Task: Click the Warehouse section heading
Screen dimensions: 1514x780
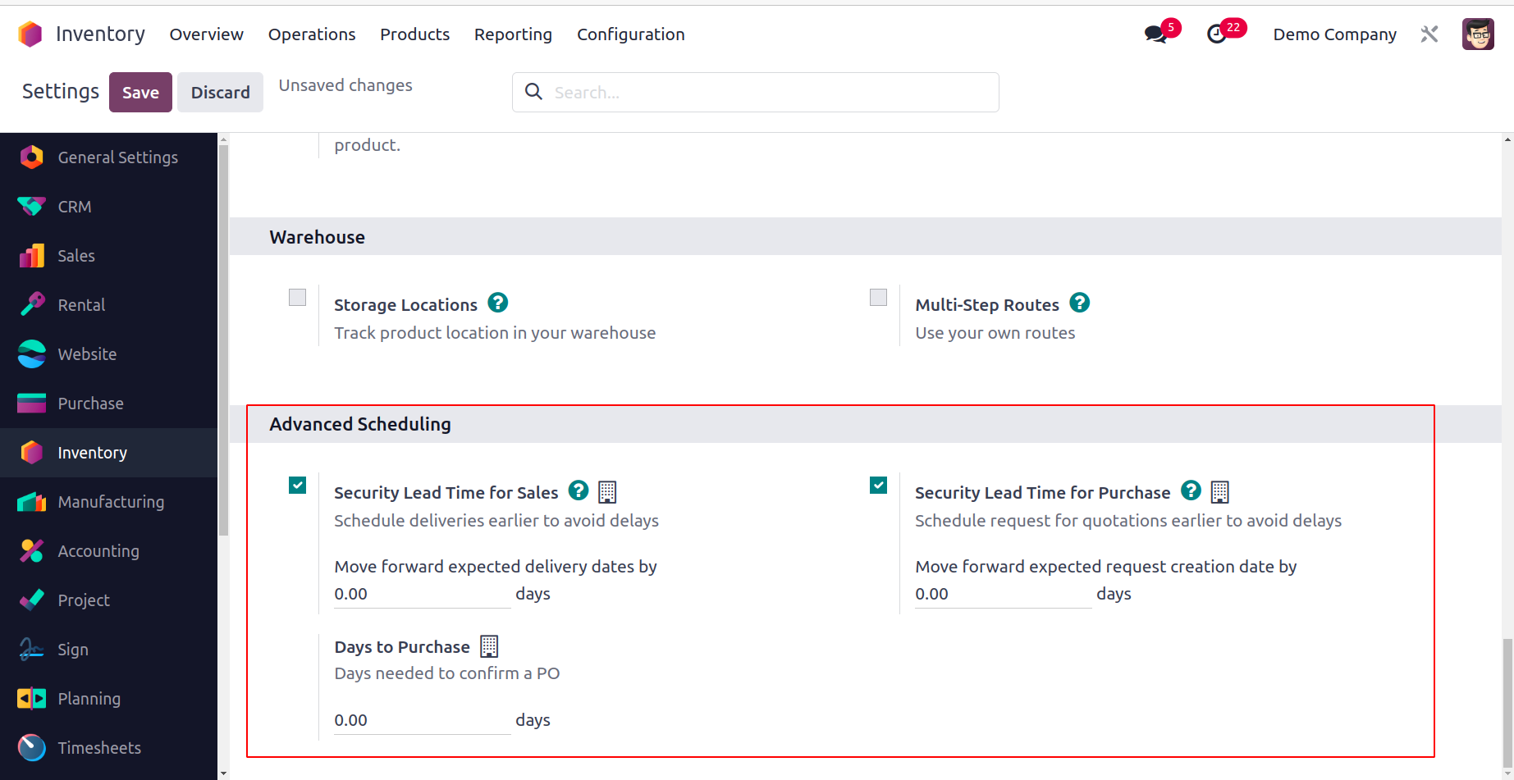Action: coord(318,237)
